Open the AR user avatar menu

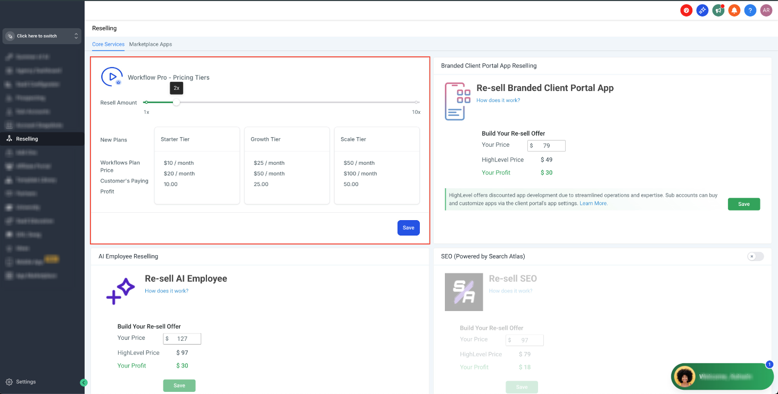766,10
